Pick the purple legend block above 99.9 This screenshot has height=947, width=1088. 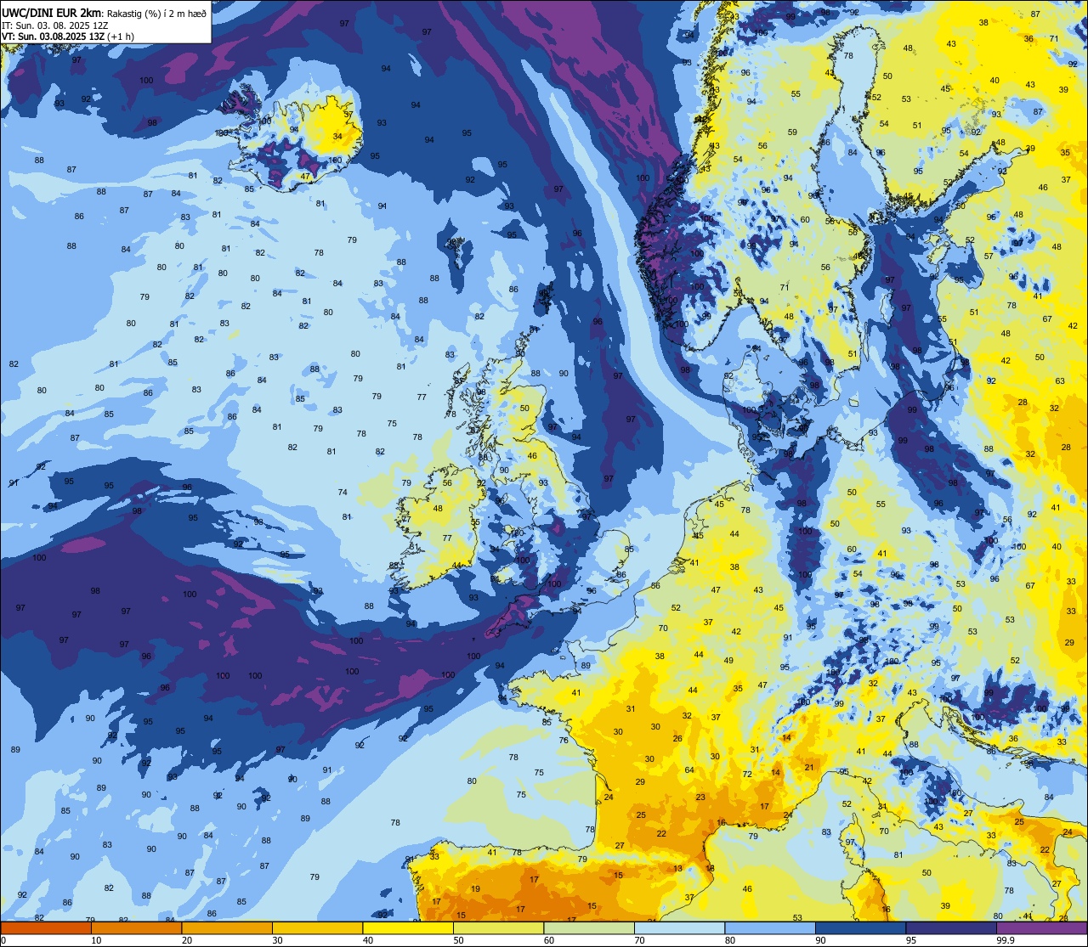pyautogui.click(x=1041, y=928)
